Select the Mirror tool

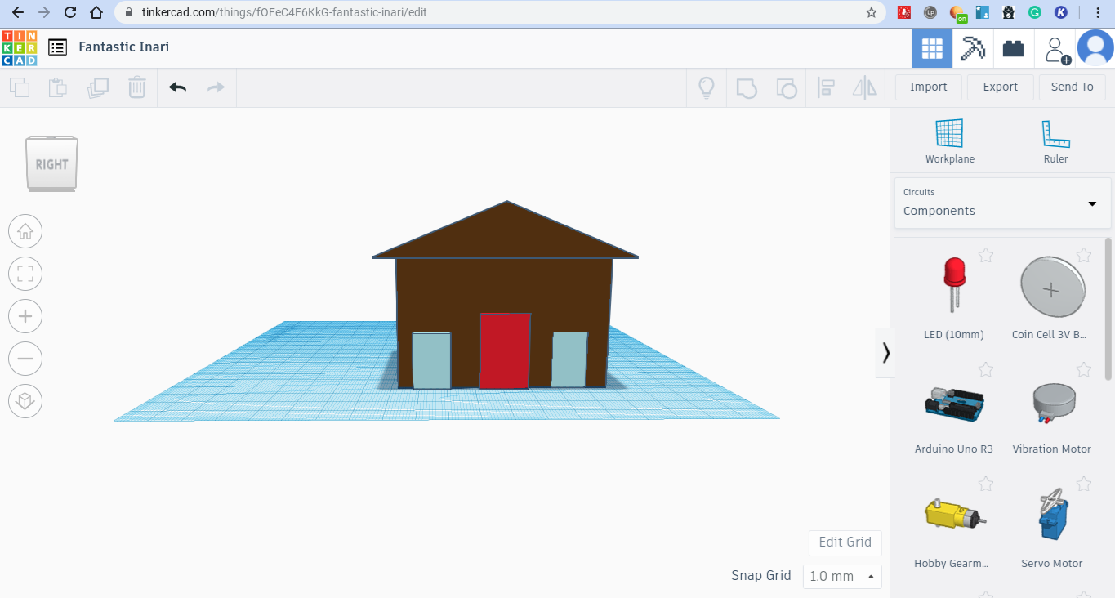(864, 87)
